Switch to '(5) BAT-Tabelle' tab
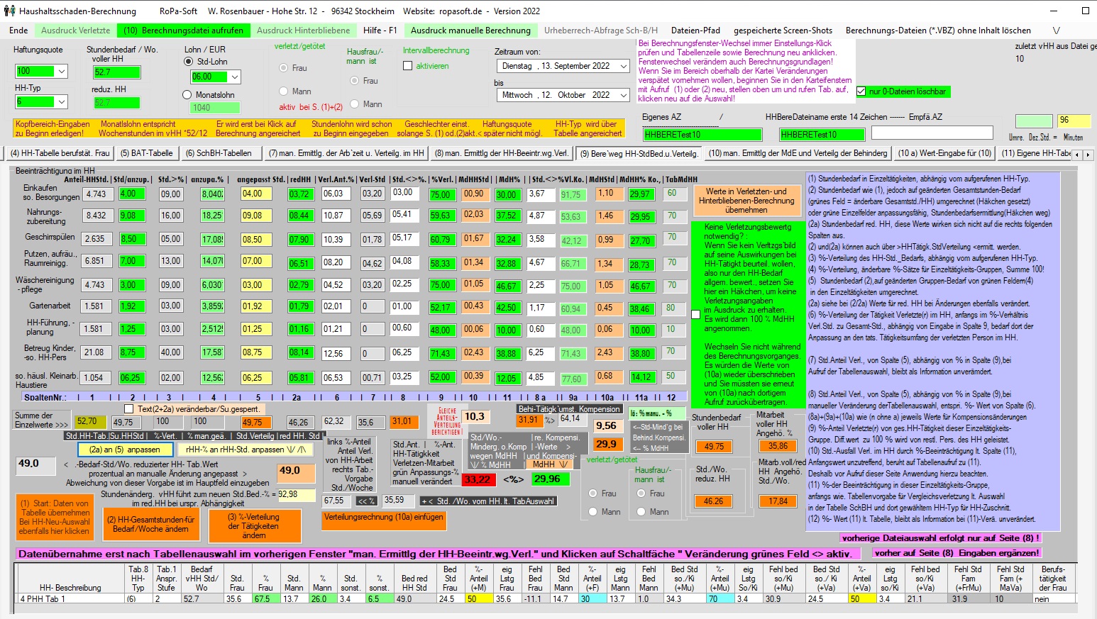 (x=146, y=153)
